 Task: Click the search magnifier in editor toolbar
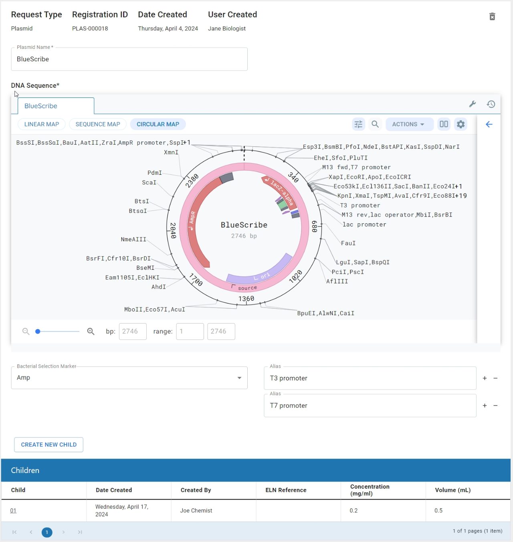click(x=375, y=124)
